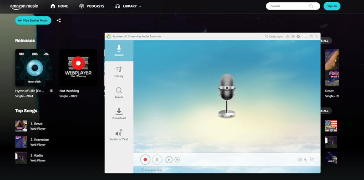Screen dimensions: 364x180
Task: Click the audio source icon in recorder
Action: click(306, 160)
